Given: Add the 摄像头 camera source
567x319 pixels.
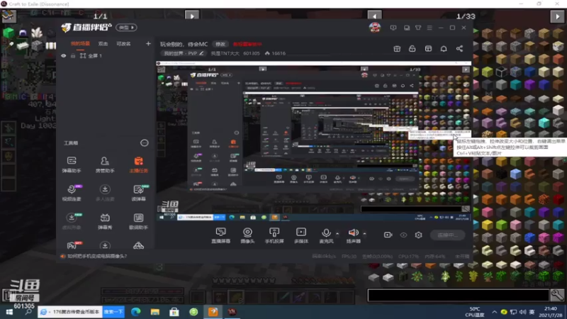Looking at the screenshot, I should pos(247,235).
